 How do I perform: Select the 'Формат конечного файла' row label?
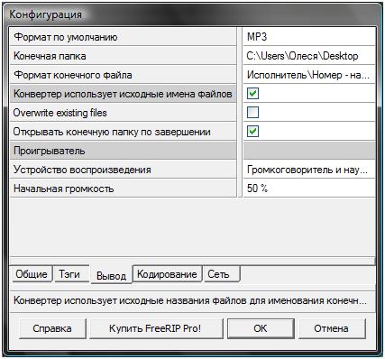[x=124, y=75]
